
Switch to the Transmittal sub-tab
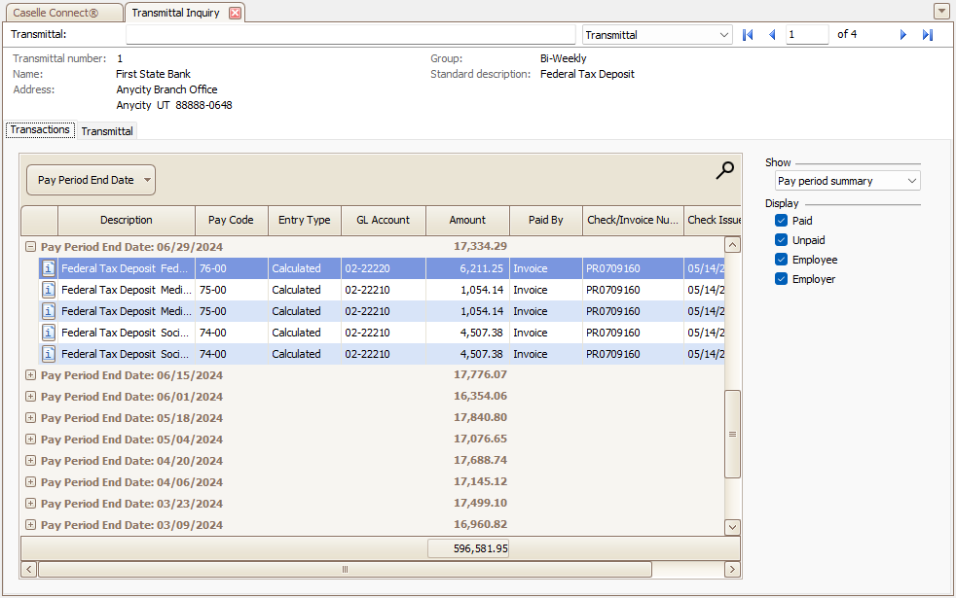click(107, 131)
